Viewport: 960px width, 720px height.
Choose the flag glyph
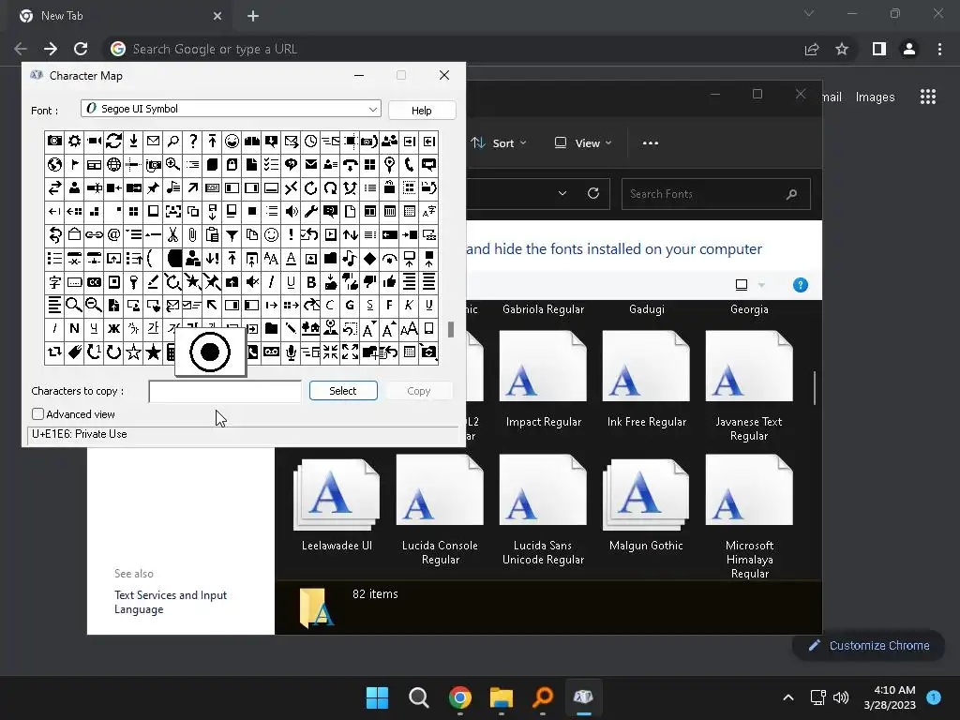coord(74,165)
